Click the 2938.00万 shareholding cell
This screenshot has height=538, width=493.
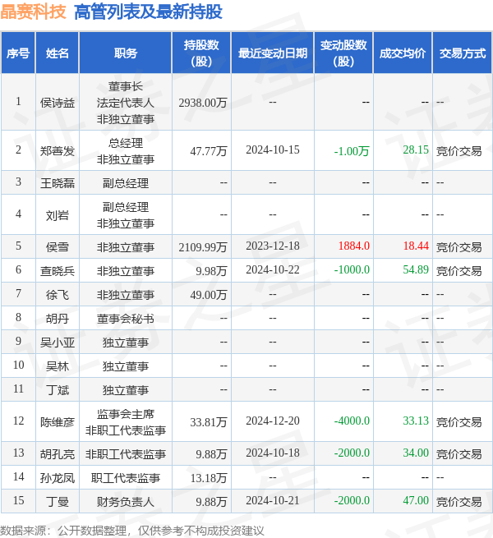click(x=202, y=103)
